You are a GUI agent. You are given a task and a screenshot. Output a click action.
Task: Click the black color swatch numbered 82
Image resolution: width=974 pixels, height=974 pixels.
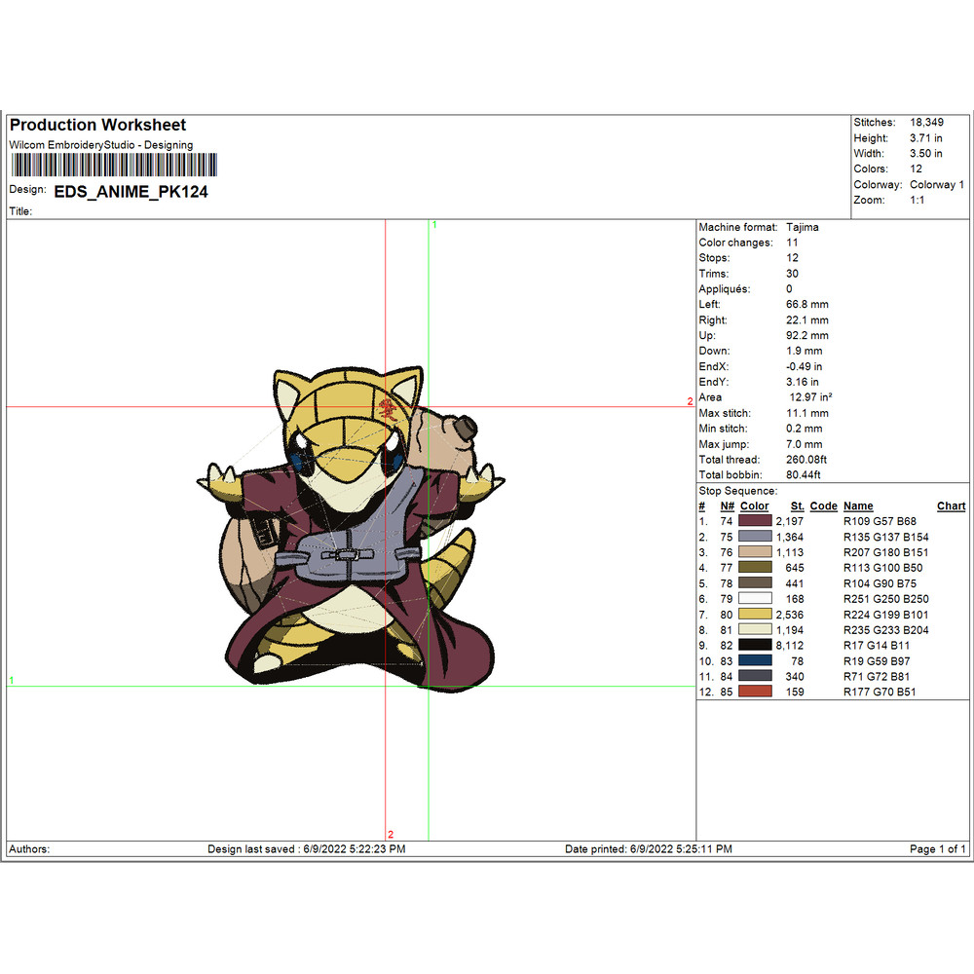point(756,645)
